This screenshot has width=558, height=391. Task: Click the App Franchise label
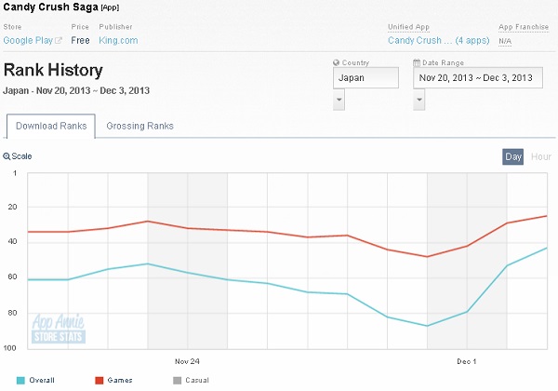tap(524, 27)
